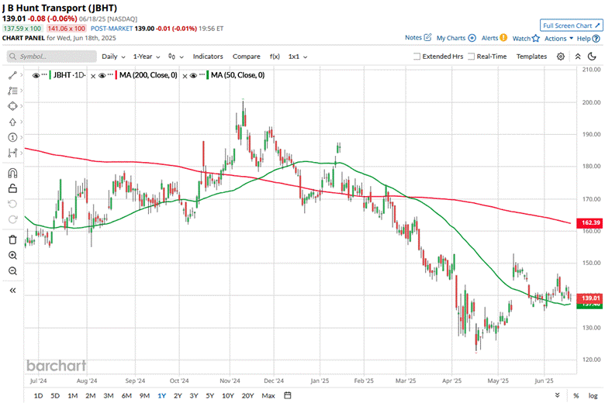Image resolution: width=605 pixels, height=403 pixels.
Task: Expand the bottom panel double-chevron
Action: (557, 395)
